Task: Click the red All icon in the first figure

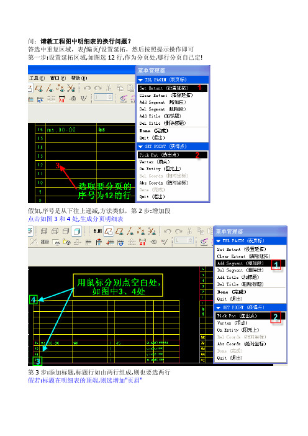Action: click(61, 99)
